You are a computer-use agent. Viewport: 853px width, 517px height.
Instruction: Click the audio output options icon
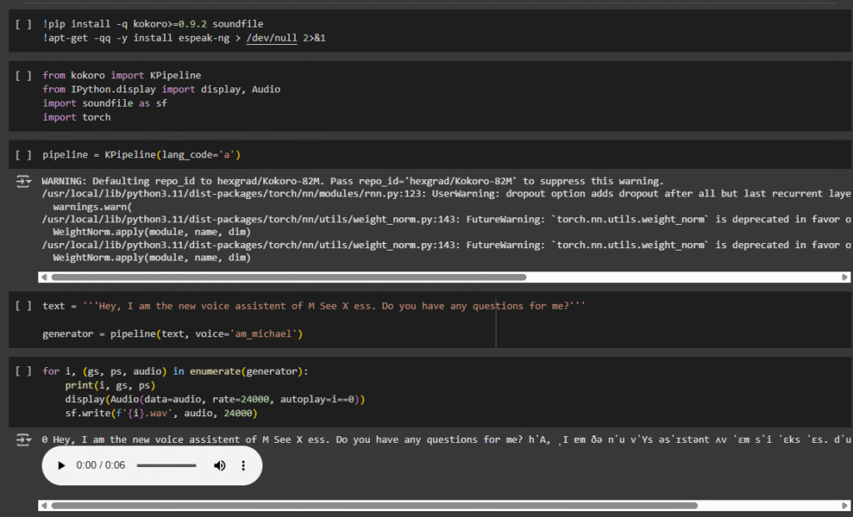pyautogui.click(x=23, y=440)
